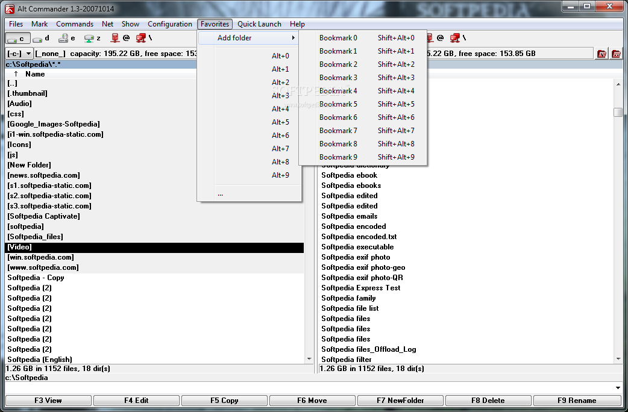Choose Bookmark 5 in Add folder submenu
The height and width of the screenshot is (412, 628).
tap(363, 104)
